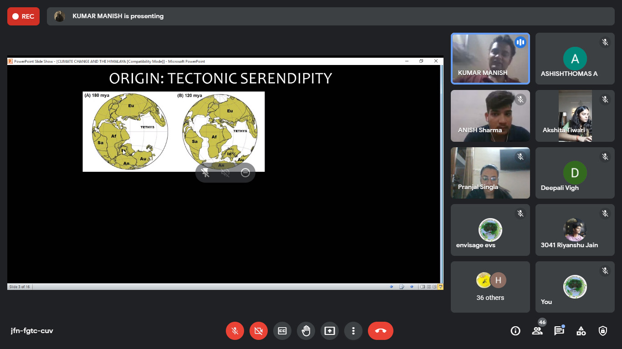Click the REC recording indicator
Screen dimensions: 622x349
pos(23,16)
